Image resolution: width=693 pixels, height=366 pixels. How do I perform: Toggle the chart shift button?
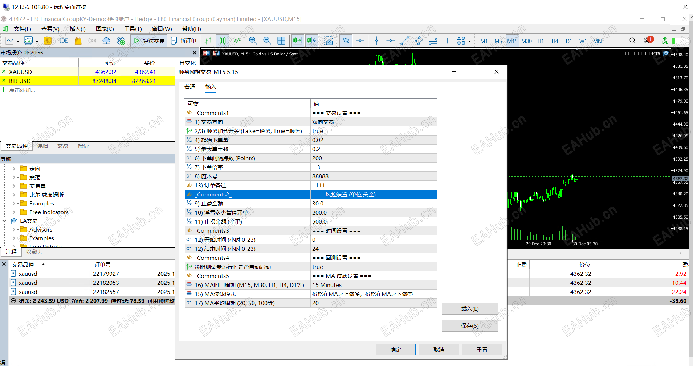click(297, 41)
